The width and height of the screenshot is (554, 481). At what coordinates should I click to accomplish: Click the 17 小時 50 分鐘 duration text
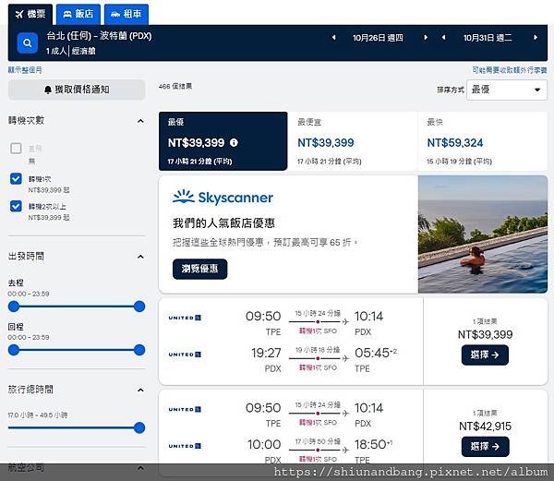[x=318, y=441]
